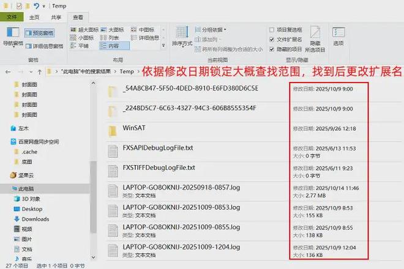The height and width of the screenshot is (269, 404).
Task: Open Downloads in navigation pane
Action: [31, 219]
